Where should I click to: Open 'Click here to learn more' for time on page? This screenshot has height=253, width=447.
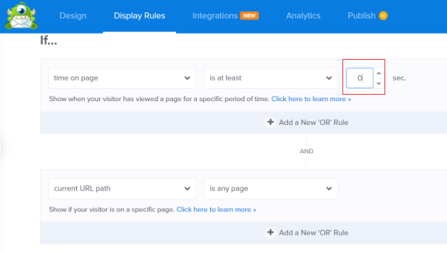pyautogui.click(x=311, y=99)
